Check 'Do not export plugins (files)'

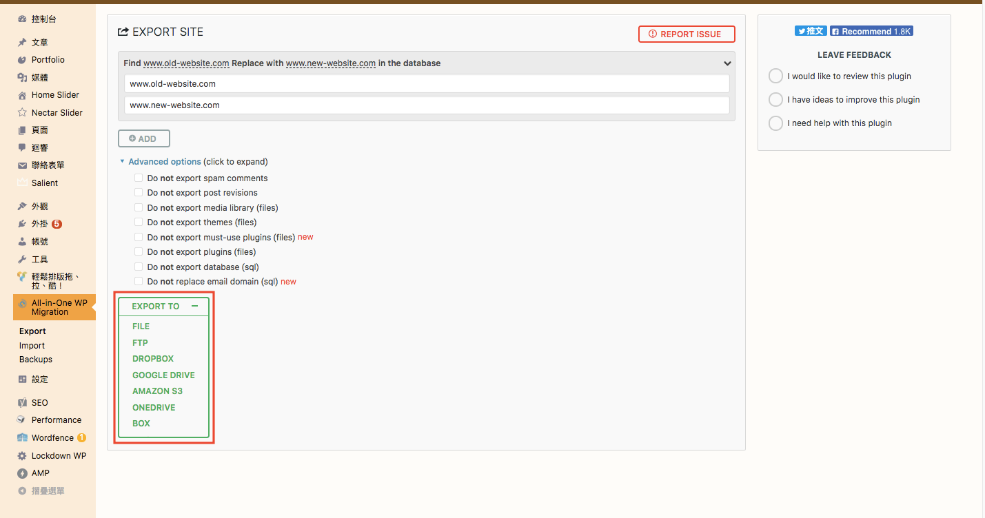tap(139, 252)
